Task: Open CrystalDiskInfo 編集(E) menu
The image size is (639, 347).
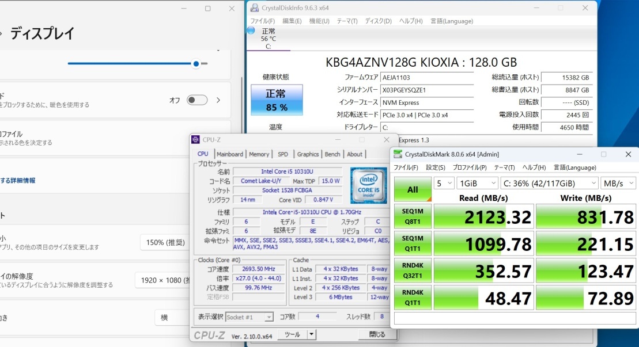Action: click(292, 21)
